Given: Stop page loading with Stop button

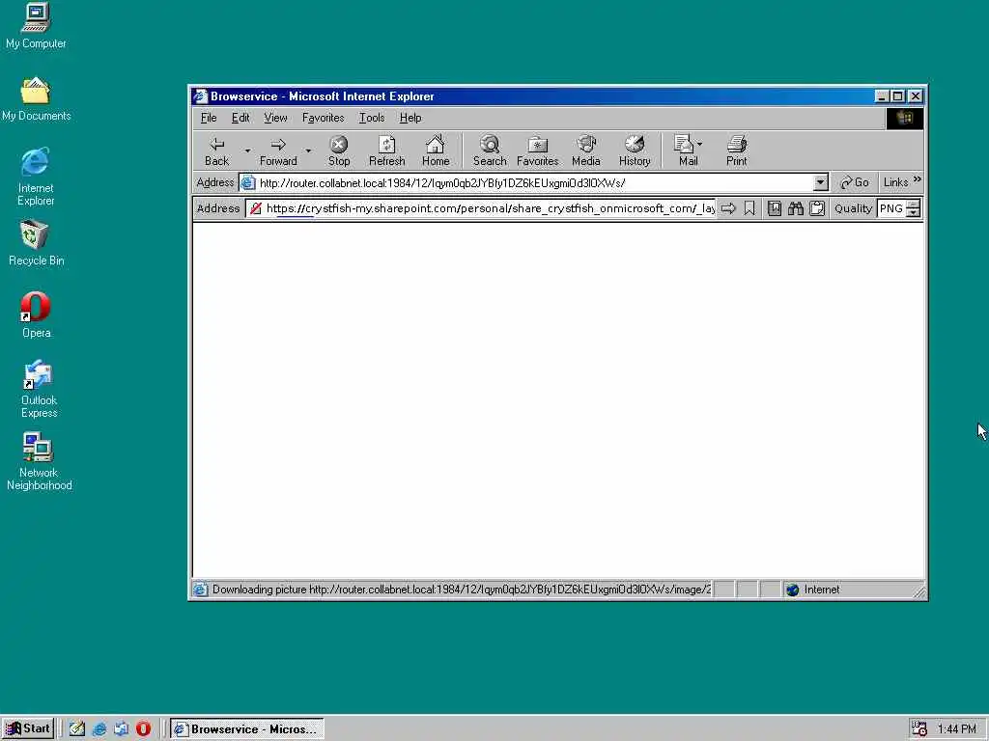Looking at the screenshot, I should click(339, 151).
